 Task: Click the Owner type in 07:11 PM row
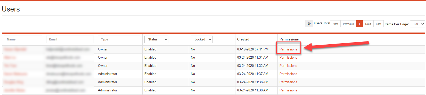pyautogui.click(x=103, y=49)
